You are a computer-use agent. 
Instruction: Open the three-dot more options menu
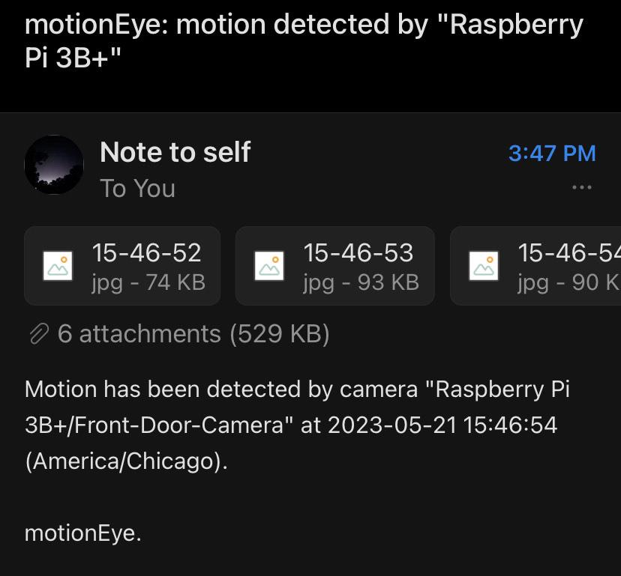(x=581, y=187)
